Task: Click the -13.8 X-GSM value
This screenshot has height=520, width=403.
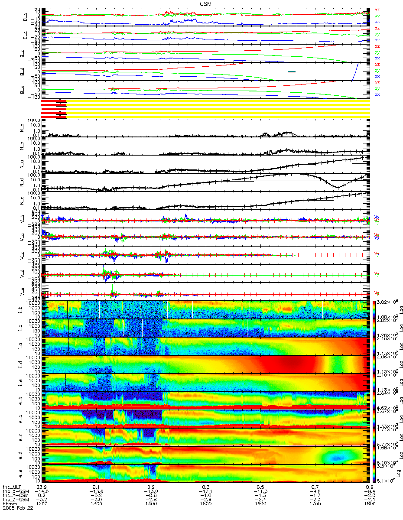Action: 96,491
